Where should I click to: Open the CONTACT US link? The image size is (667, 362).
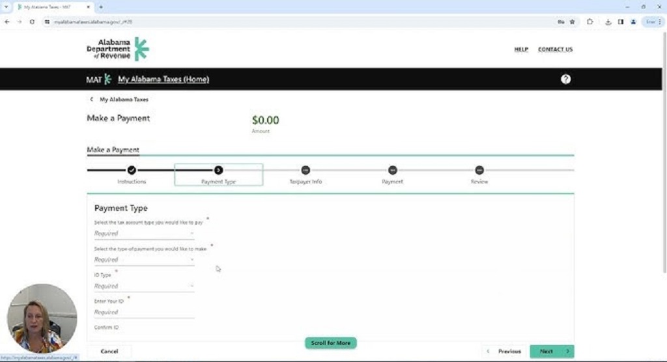tap(555, 49)
